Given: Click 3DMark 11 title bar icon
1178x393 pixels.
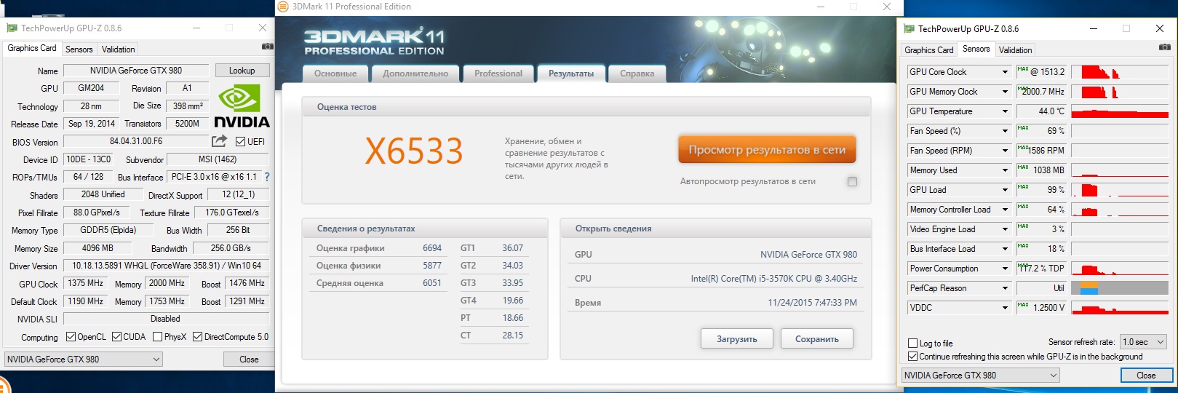Looking at the screenshot, I should (283, 7).
